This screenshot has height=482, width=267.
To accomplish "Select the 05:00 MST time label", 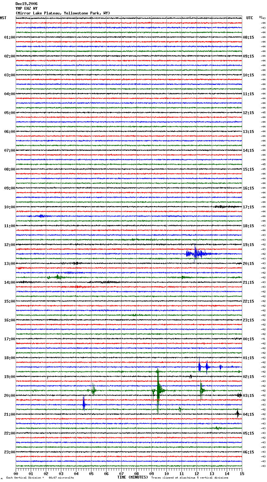I will pyautogui.click(x=10, y=113).
